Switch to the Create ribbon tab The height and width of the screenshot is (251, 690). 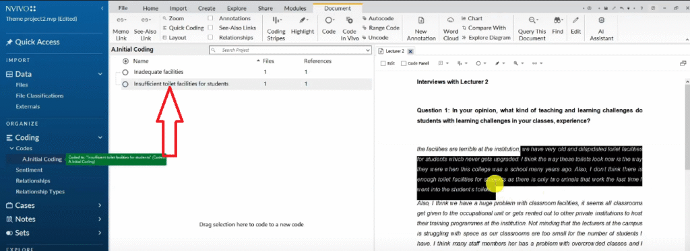point(207,8)
